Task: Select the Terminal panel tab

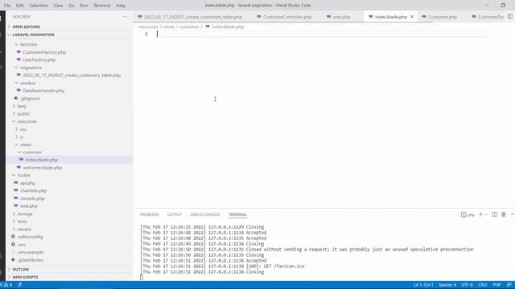Action: [237, 214]
